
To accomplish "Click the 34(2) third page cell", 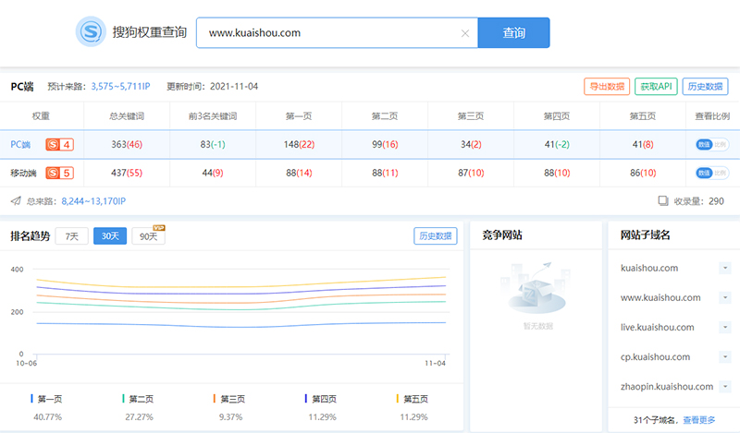I will (471, 145).
